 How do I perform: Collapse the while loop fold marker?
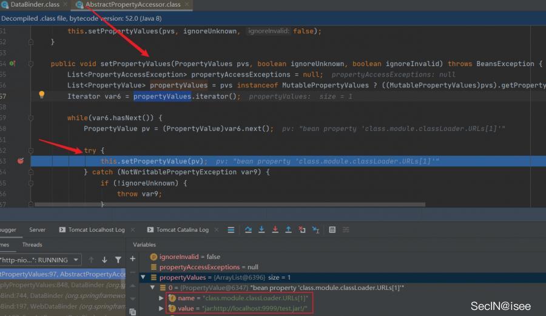click(31, 118)
